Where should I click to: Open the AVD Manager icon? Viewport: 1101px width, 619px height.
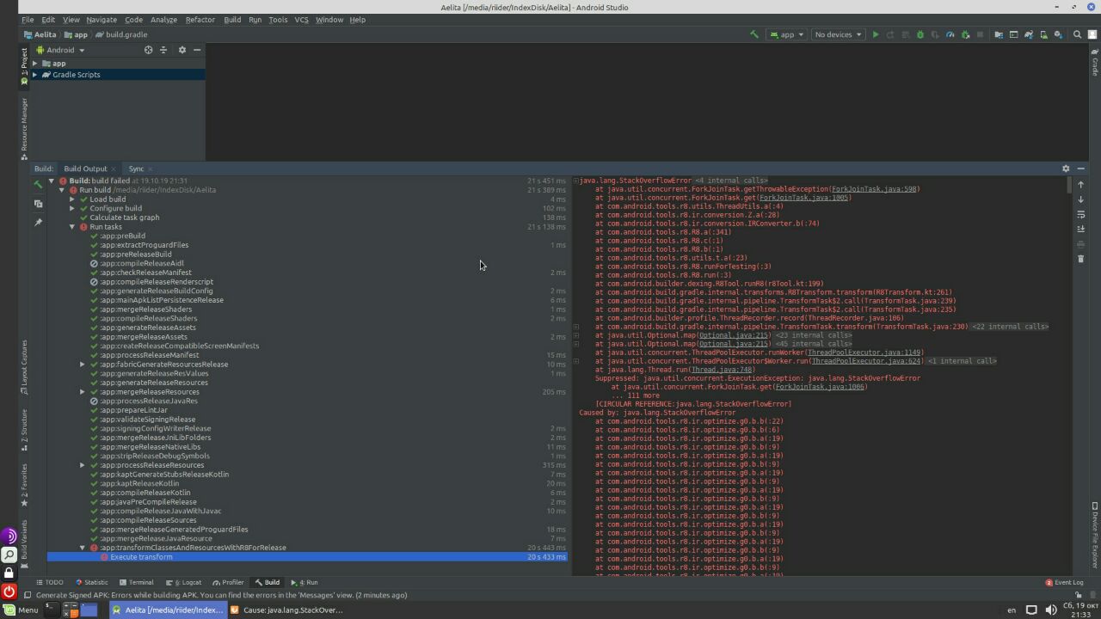tap(1043, 34)
